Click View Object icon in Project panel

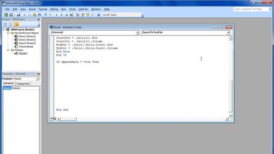[10, 24]
